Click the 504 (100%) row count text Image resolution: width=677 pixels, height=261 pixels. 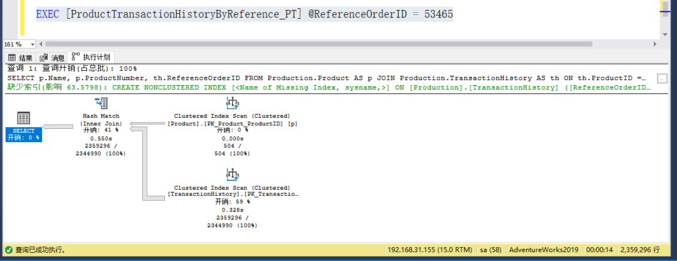tap(233, 153)
